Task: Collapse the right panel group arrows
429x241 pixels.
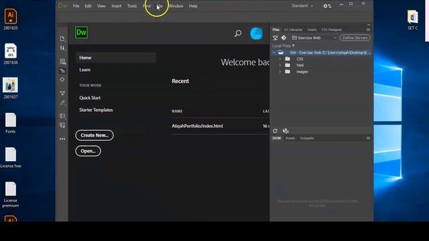Action: (x=369, y=24)
